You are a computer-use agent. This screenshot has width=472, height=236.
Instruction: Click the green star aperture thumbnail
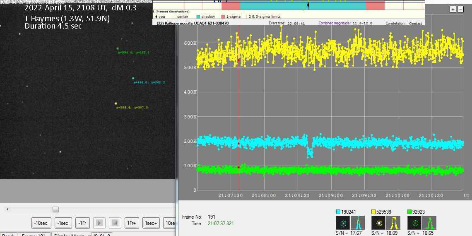pyautogui.click(x=414, y=223)
